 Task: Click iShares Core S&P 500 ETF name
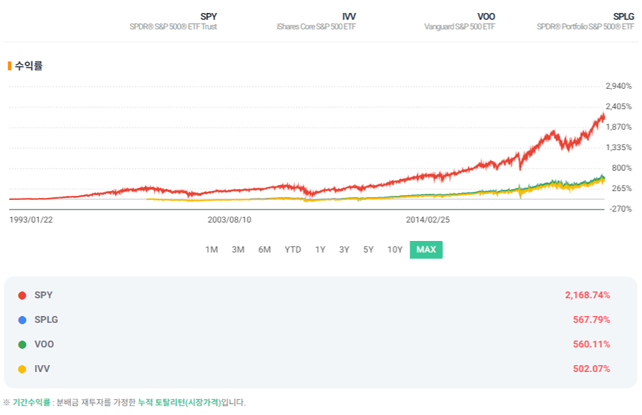(316, 27)
